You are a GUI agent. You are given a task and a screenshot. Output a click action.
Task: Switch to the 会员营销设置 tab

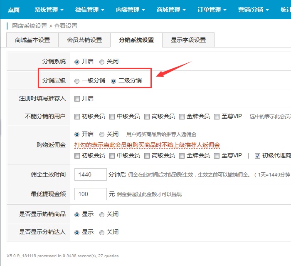pos(84,40)
